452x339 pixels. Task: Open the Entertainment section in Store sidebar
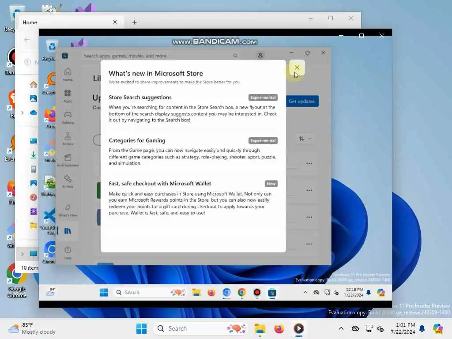coord(68,160)
